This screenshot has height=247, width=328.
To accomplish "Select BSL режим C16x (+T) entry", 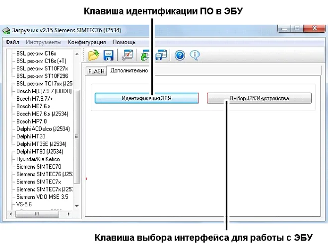I will point(41,61).
